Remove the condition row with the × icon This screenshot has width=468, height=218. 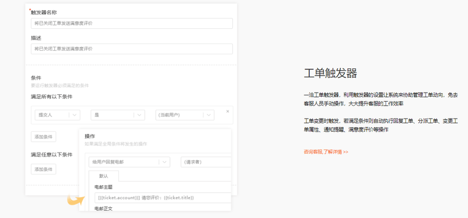(x=227, y=111)
